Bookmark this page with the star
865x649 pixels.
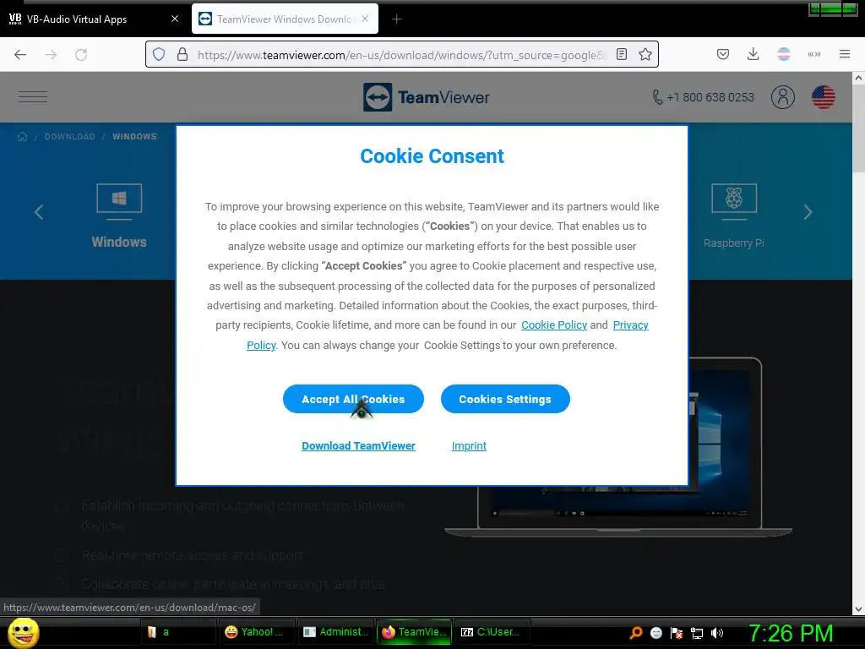(645, 54)
